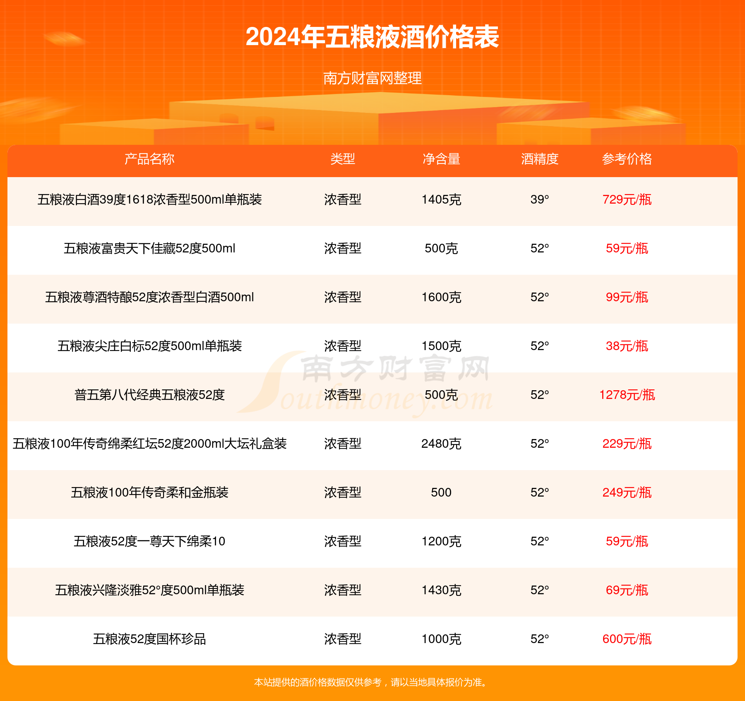Click the 39° alcohol cell
The height and width of the screenshot is (701, 745).
tap(540, 199)
